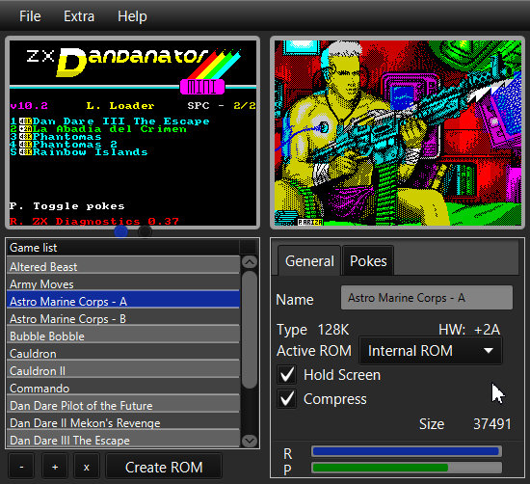
Task: Click the plus add game button
Action: click(x=55, y=467)
